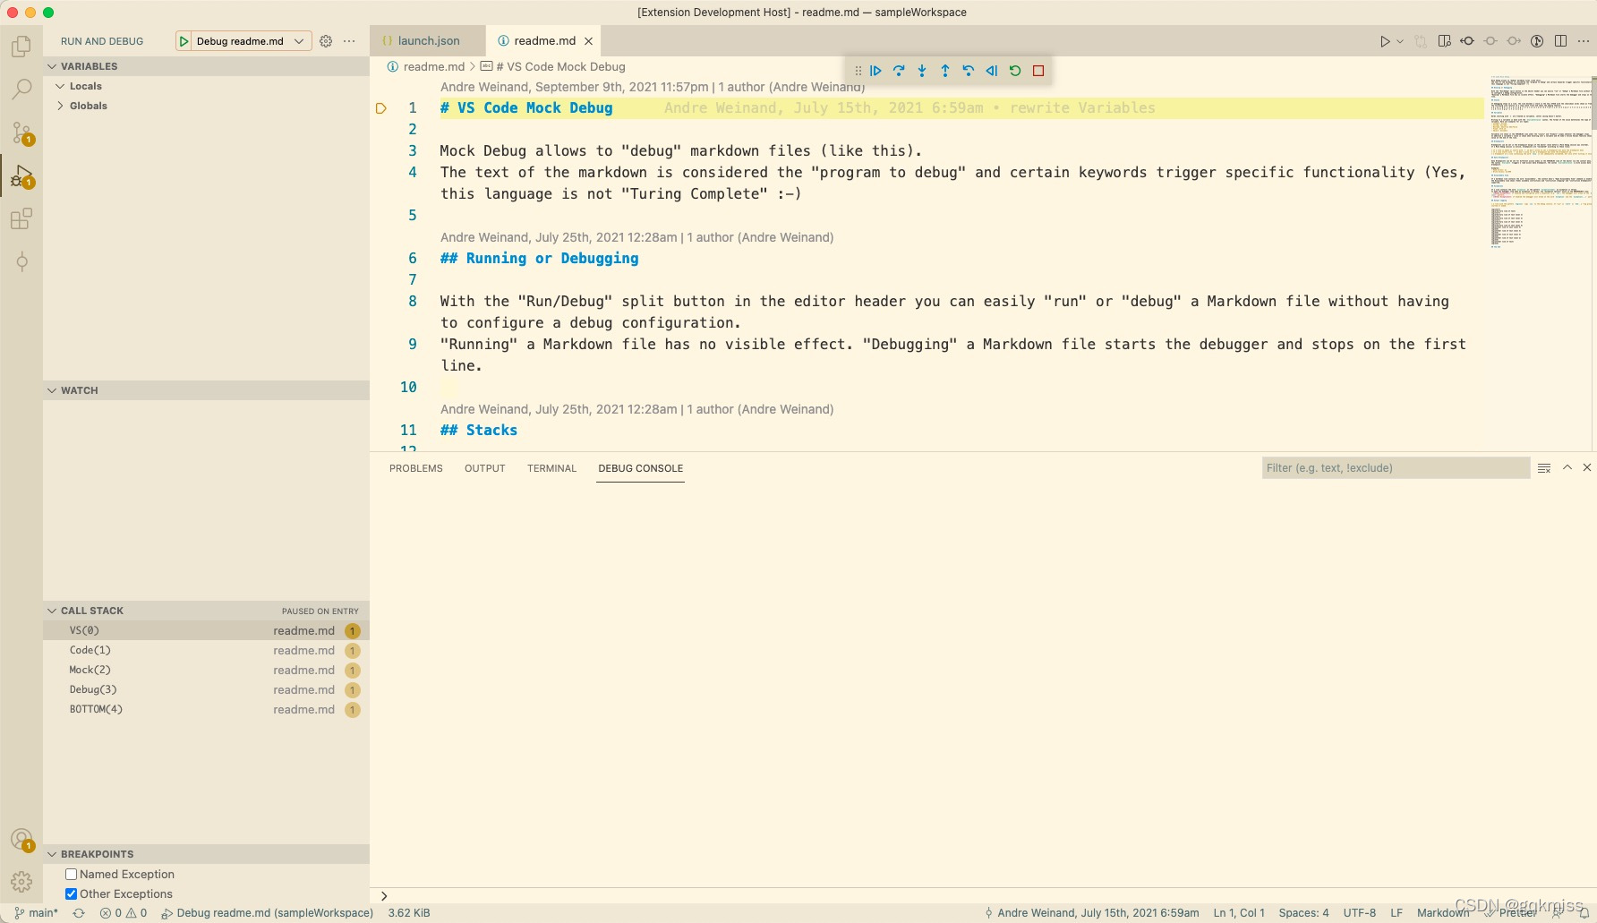This screenshot has height=923, width=1597.
Task: Stop debugging with the red square
Action: 1038,71
